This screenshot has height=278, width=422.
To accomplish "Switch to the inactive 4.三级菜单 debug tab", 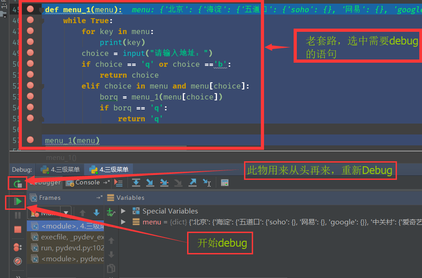I will 60,169.
